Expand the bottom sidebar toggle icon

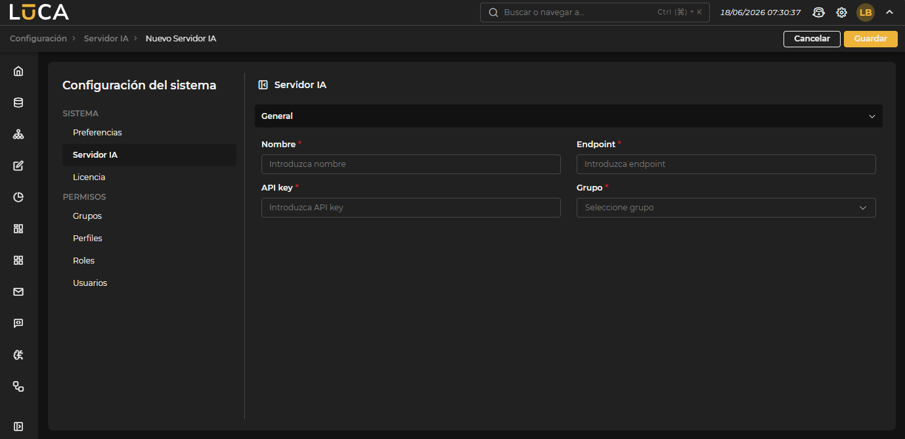[18, 427]
